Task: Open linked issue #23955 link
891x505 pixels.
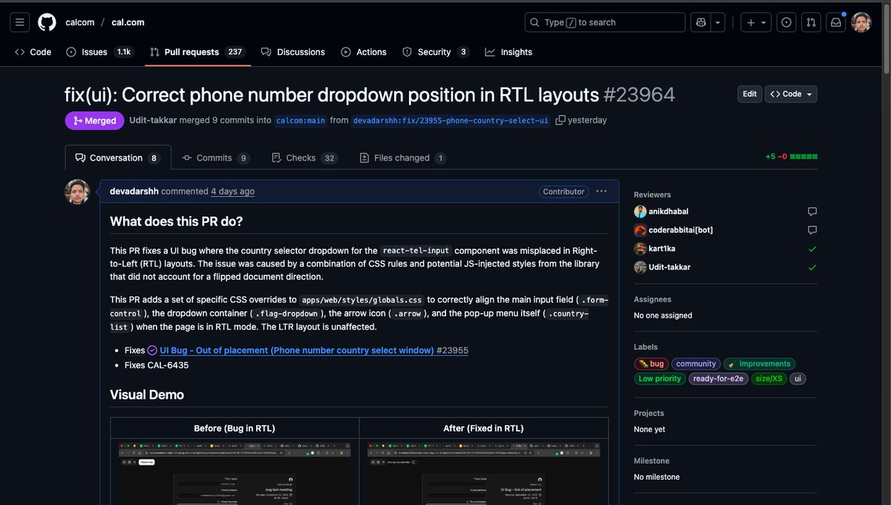Action: [314, 351]
